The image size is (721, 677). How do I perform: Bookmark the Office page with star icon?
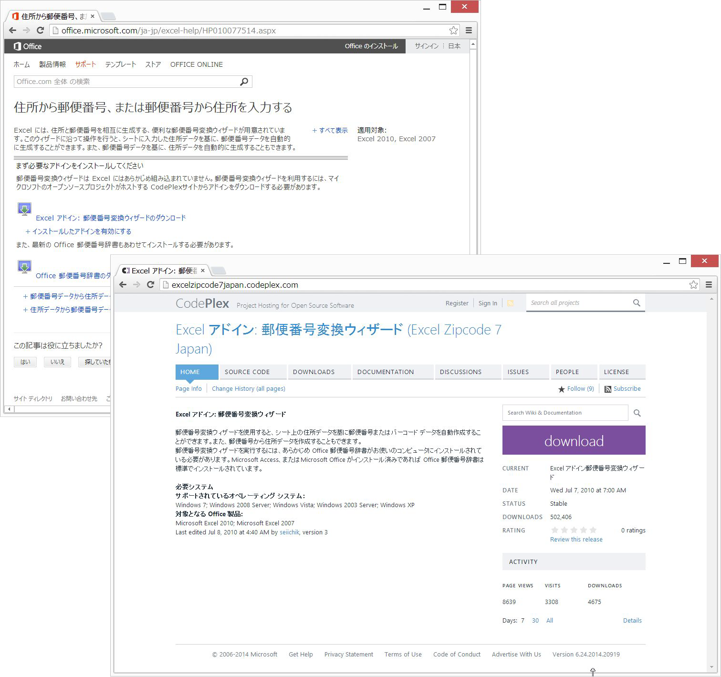coord(453,31)
